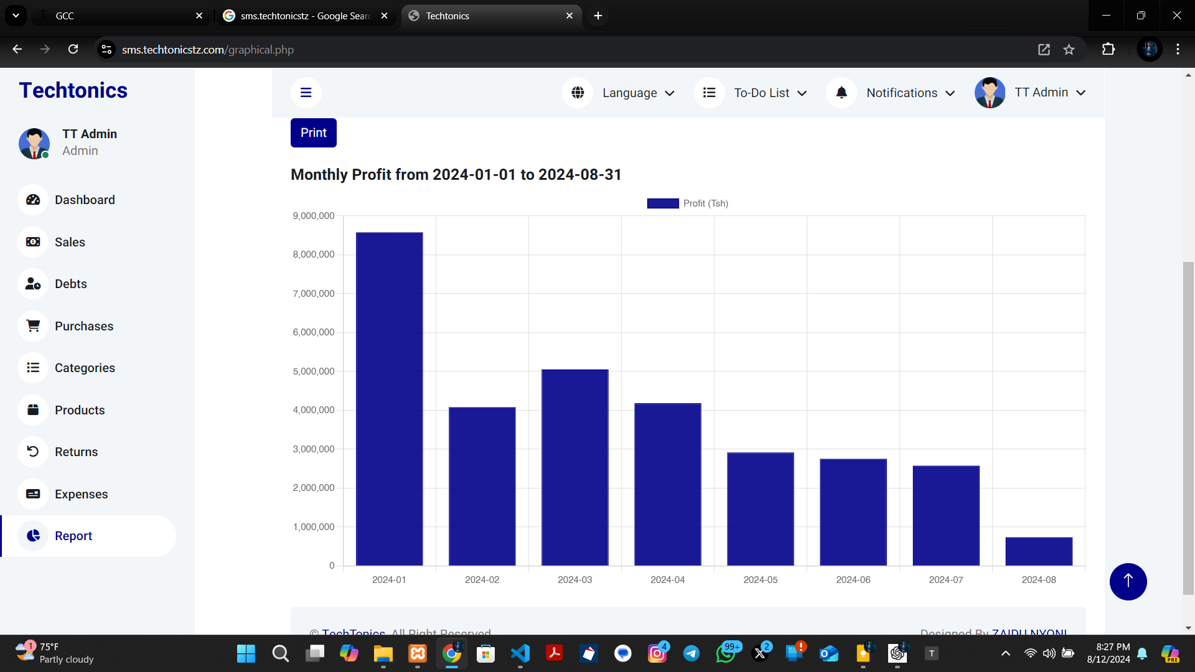Image resolution: width=1195 pixels, height=672 pixels.
Task: Click the Debts user icon
Action: pos(33,284)
